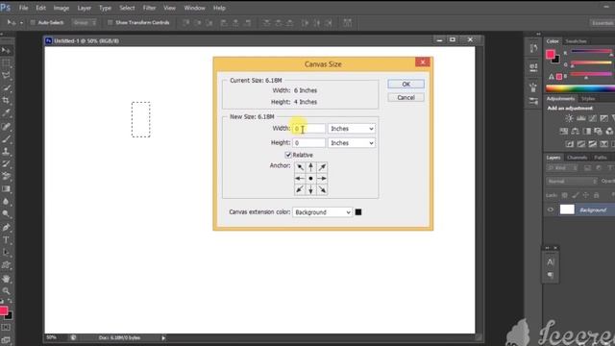Screen dimensions: 615x346
Task: Add an Invert adjustment
Action: tap(570, 144)
